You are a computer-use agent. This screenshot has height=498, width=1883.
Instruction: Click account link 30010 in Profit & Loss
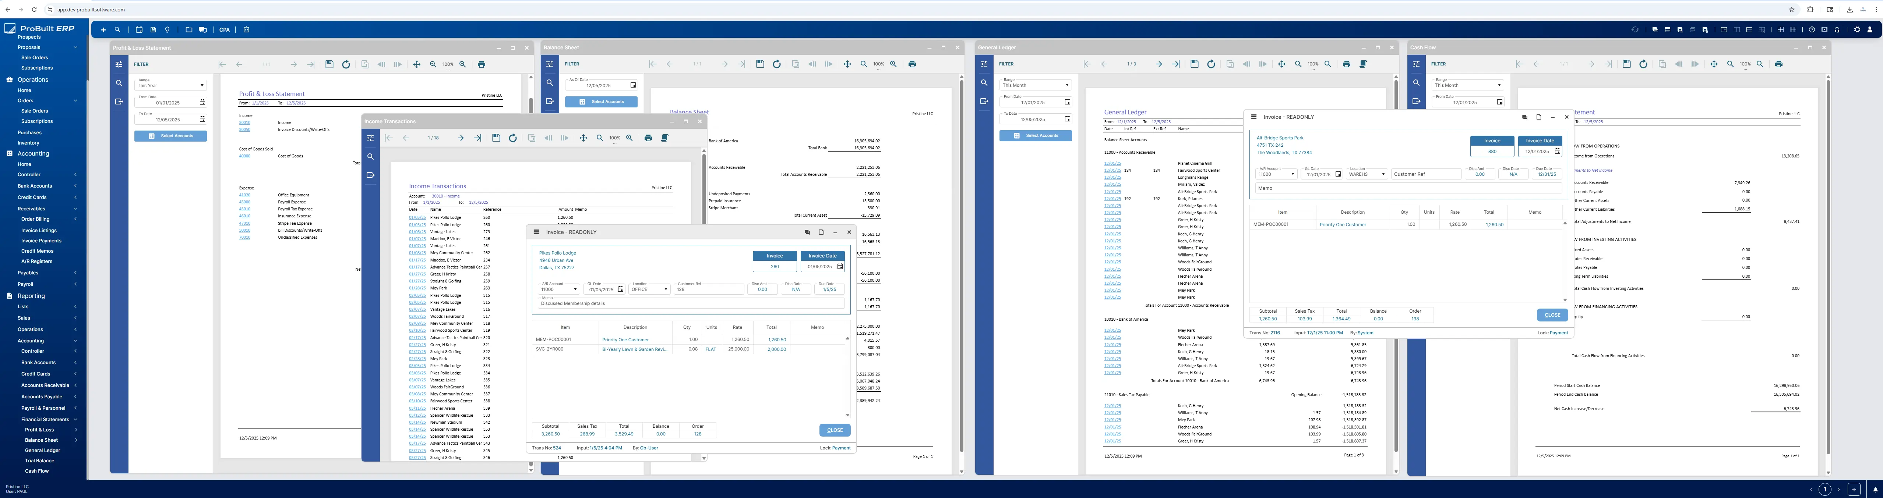(244, 123)
